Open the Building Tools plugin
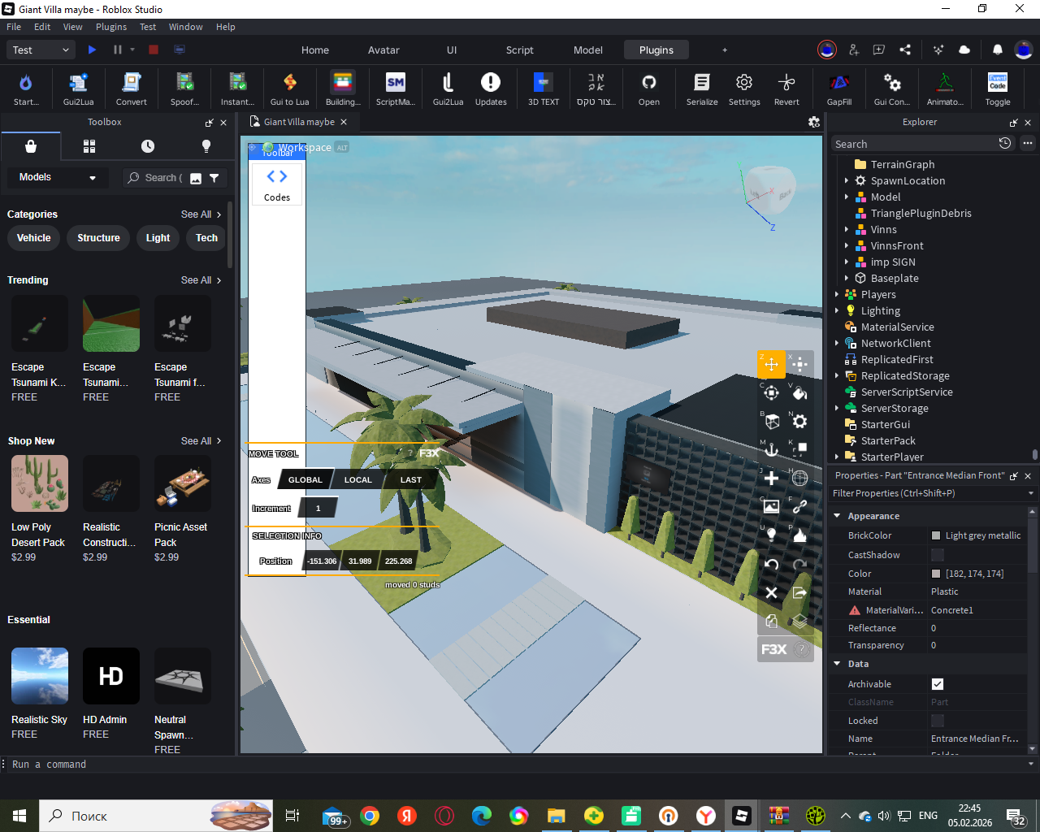 [x=343, y=89]
